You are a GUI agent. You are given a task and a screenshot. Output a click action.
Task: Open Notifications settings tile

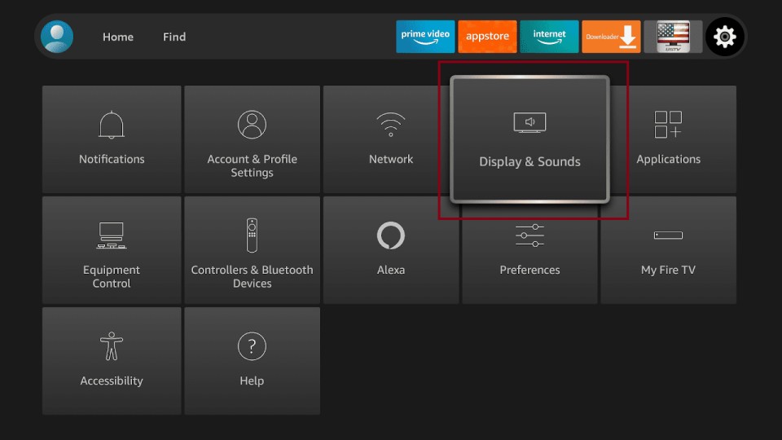tap(112, 139)
